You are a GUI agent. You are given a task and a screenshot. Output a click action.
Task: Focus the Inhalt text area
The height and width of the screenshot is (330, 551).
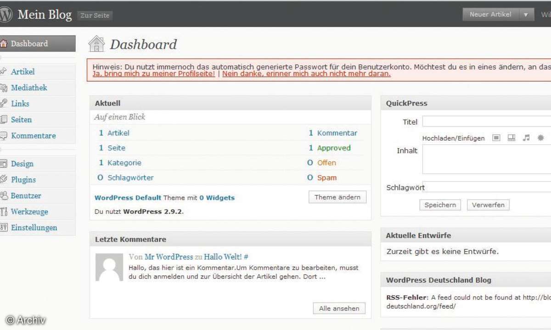click(x=487, y=159)
